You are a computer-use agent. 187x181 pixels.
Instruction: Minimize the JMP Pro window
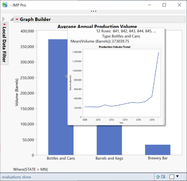(150, 5)
